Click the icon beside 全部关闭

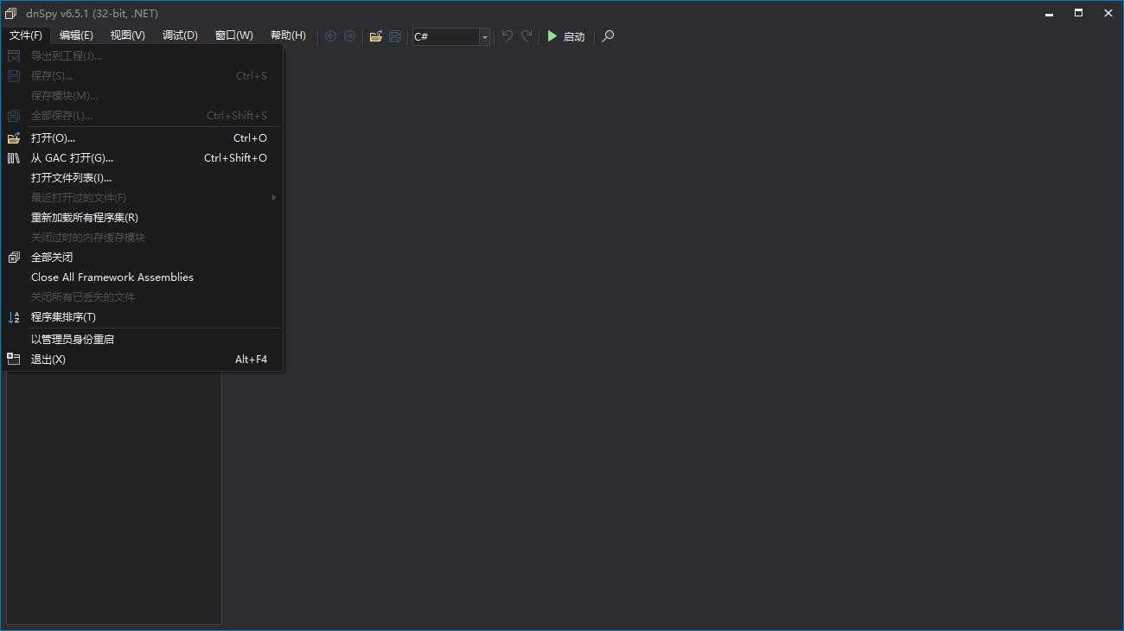(x=14, y=258)
